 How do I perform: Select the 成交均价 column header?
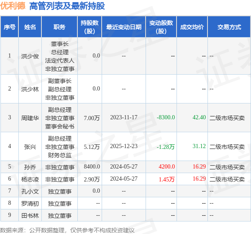(192, 27)
